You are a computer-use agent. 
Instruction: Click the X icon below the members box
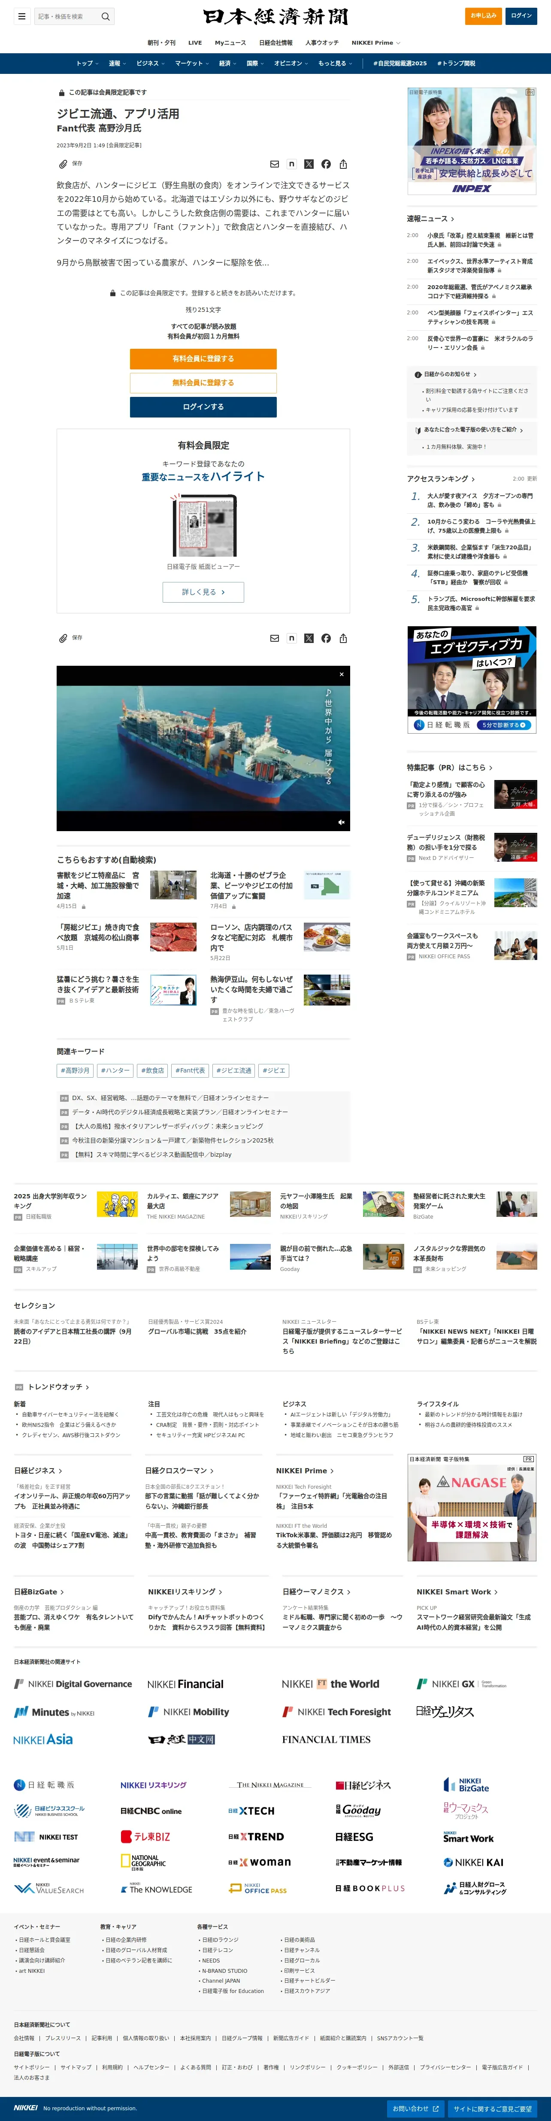click(309, 638)
